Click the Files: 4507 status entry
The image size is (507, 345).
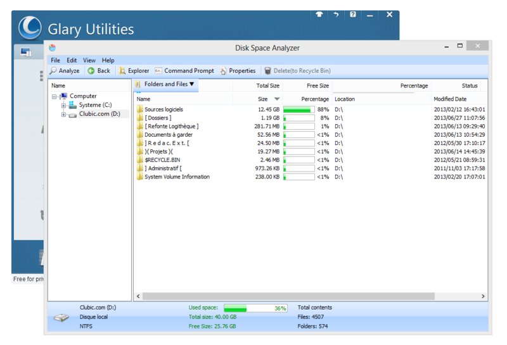[x=311, y=317]
